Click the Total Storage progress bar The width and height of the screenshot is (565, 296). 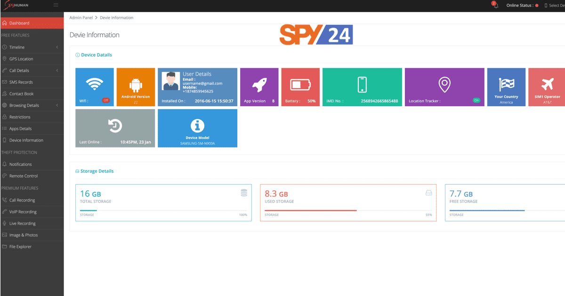(x=163, y=210)
